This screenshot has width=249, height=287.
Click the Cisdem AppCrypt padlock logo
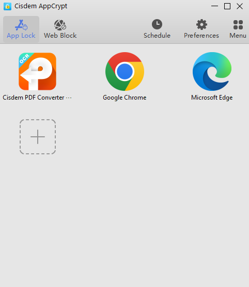tap(8, 6)
